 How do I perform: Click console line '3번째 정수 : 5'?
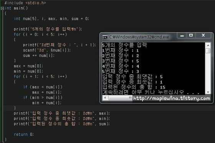(121, 61)
